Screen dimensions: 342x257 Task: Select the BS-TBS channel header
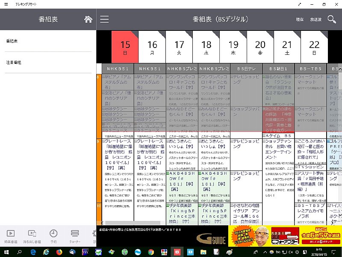[310, 69]
